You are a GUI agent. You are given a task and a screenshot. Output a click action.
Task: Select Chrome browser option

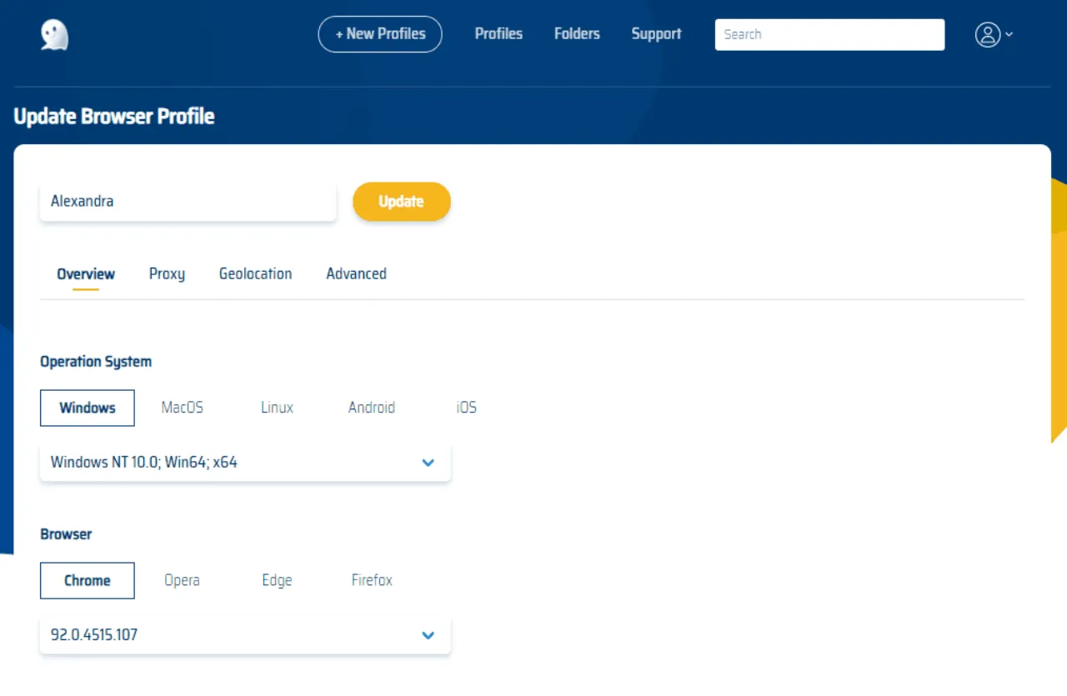(88, 580)
